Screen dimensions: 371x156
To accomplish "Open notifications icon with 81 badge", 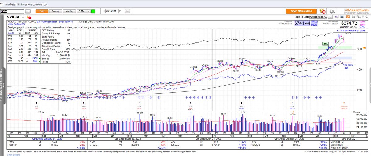I will coord(323,11).
